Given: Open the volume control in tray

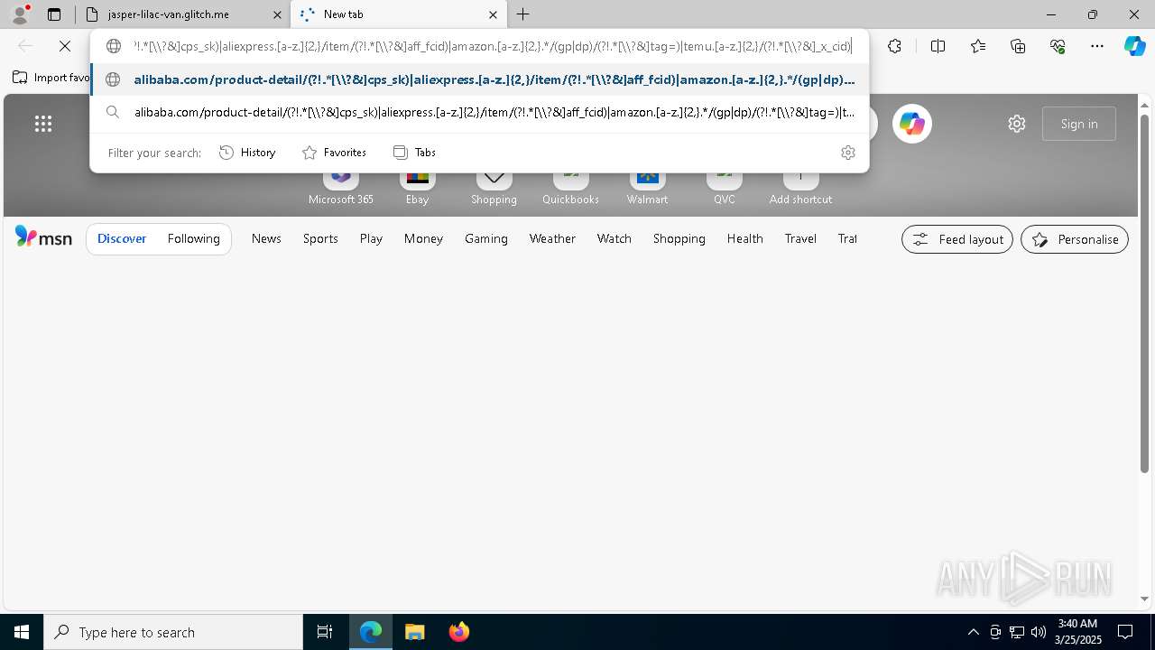Looking at the screenshot, I should pos(1039,632).
